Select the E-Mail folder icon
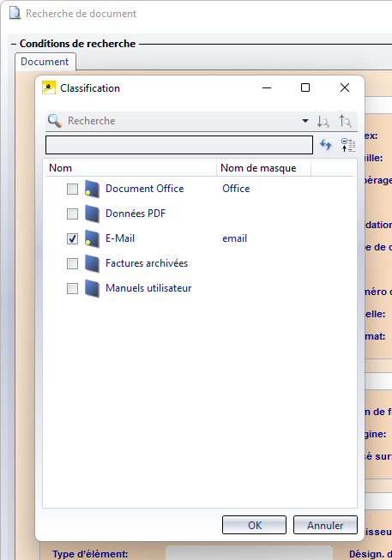The width and height of the screenshot is (392, 560). [x=92, y=239]
